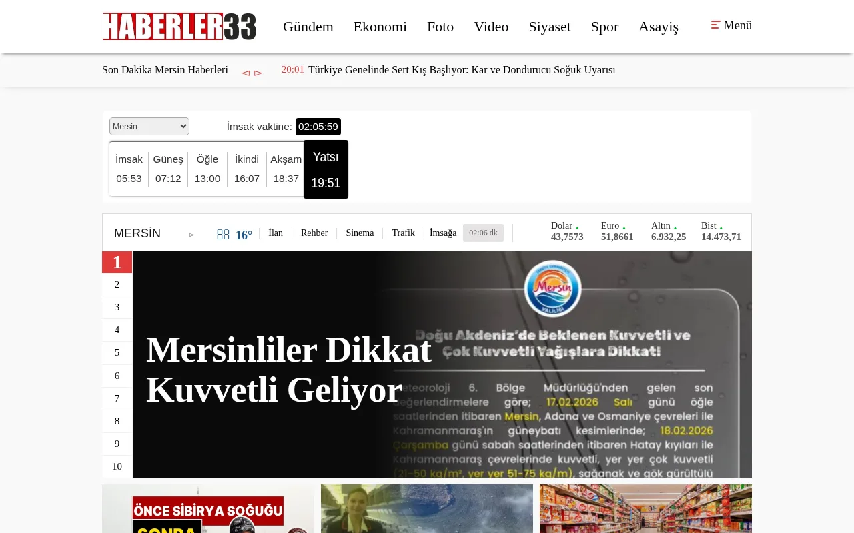
Task: Click the previous arrow on the news ticker
Action: click(245, 73)
